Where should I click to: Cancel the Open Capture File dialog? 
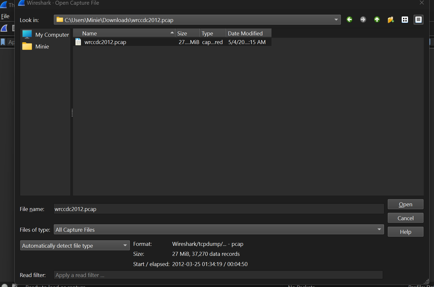[x=405, y=218]
